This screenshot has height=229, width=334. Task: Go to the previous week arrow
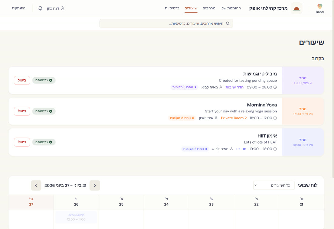(94, 185)
